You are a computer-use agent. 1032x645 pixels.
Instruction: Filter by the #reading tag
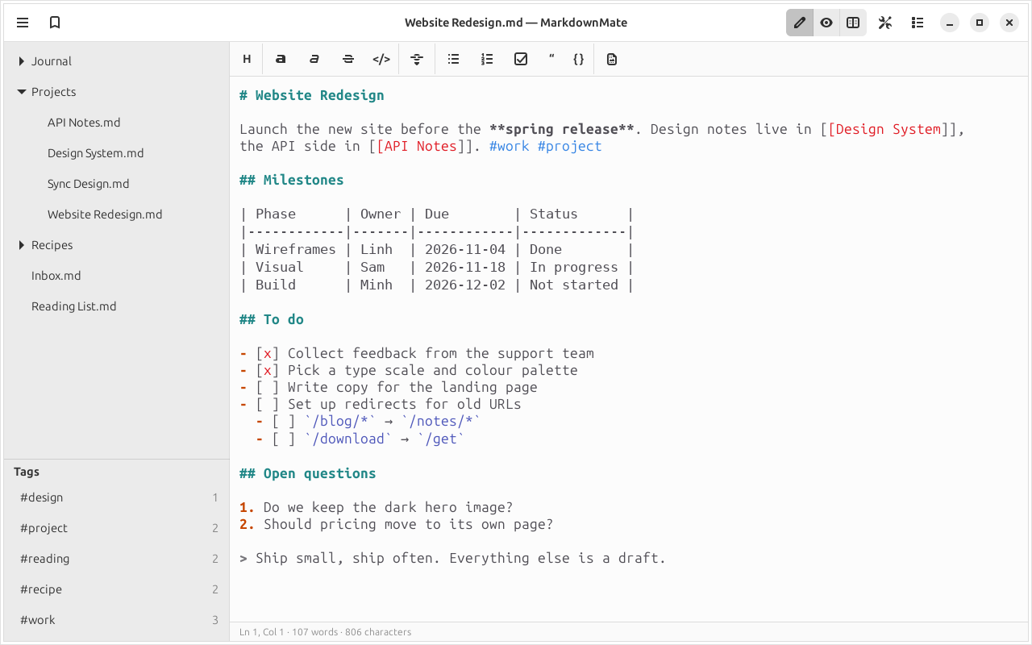(117, 559)
